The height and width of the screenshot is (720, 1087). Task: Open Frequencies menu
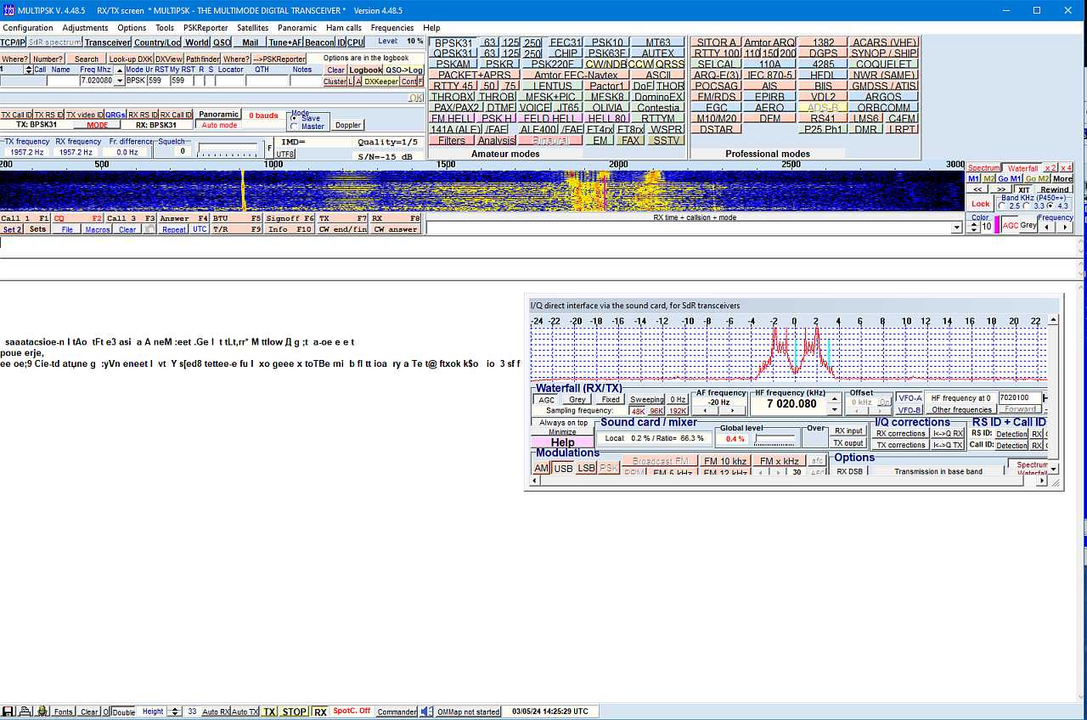click(x=392, y=28)
